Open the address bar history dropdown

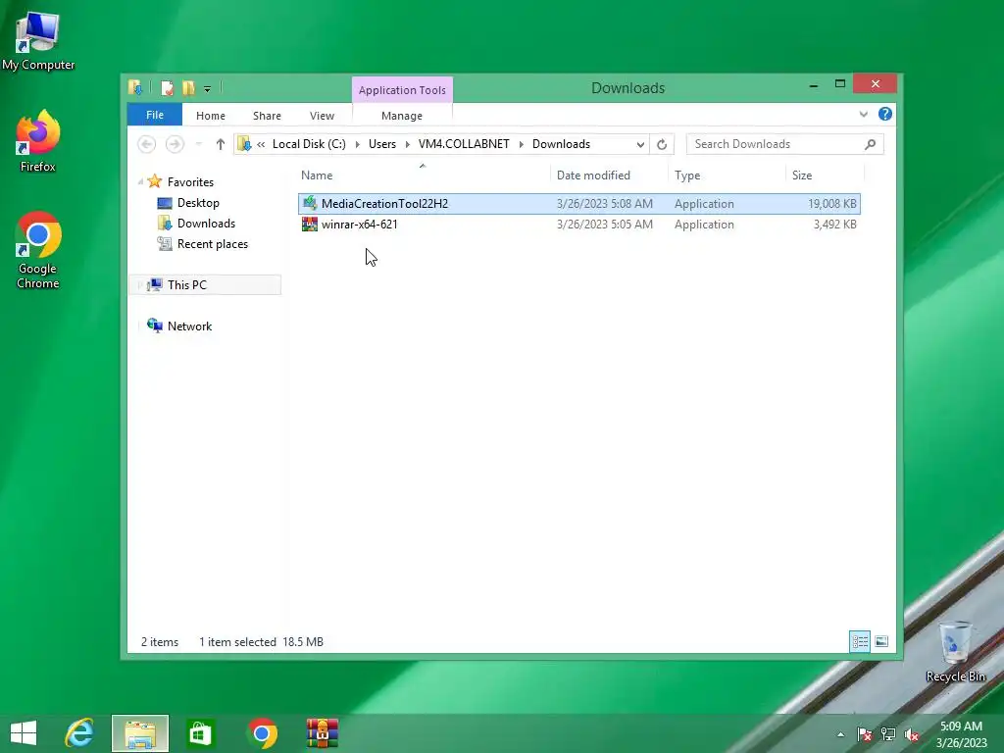640,145
